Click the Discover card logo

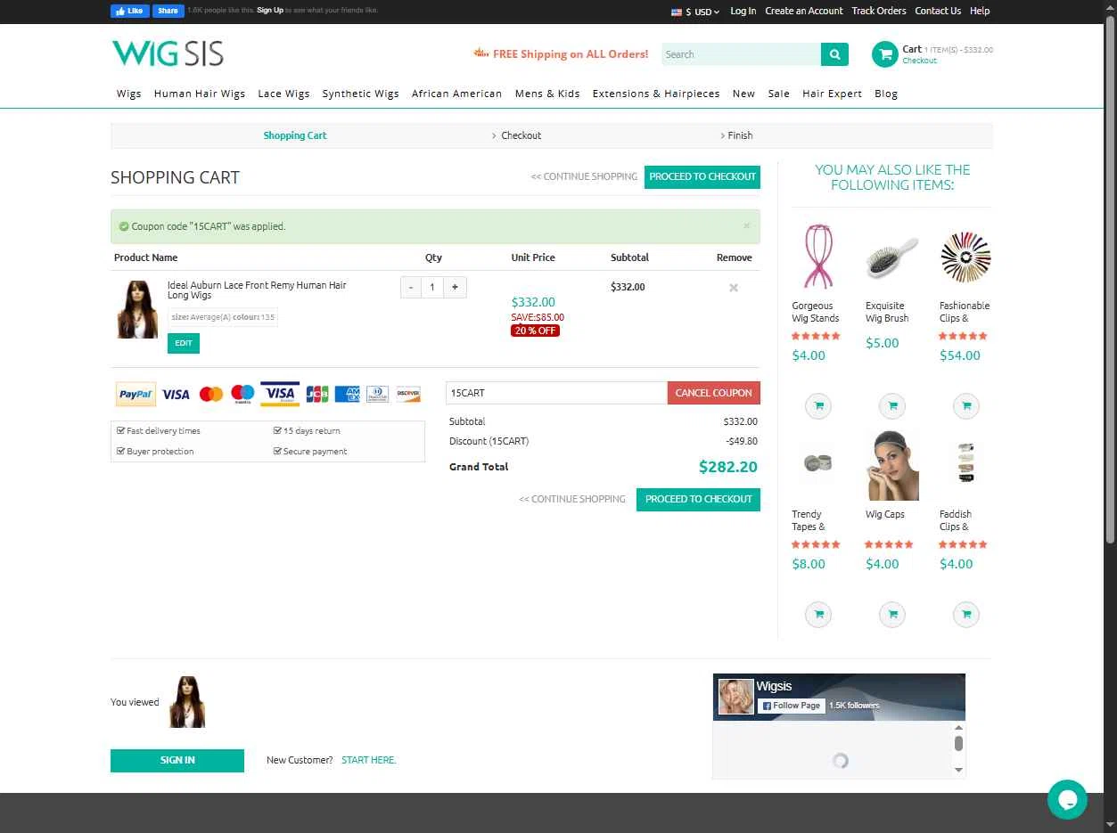tap(408, 394)
